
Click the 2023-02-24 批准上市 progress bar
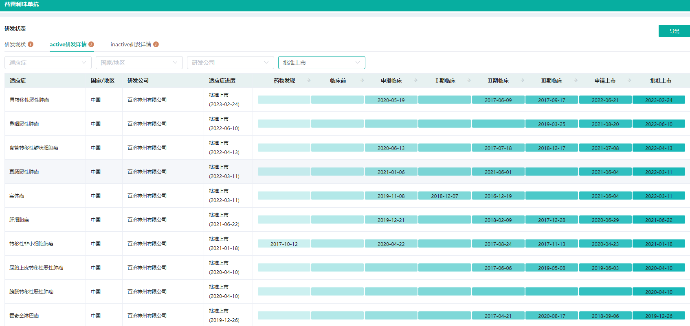click(x=659, y=100)
